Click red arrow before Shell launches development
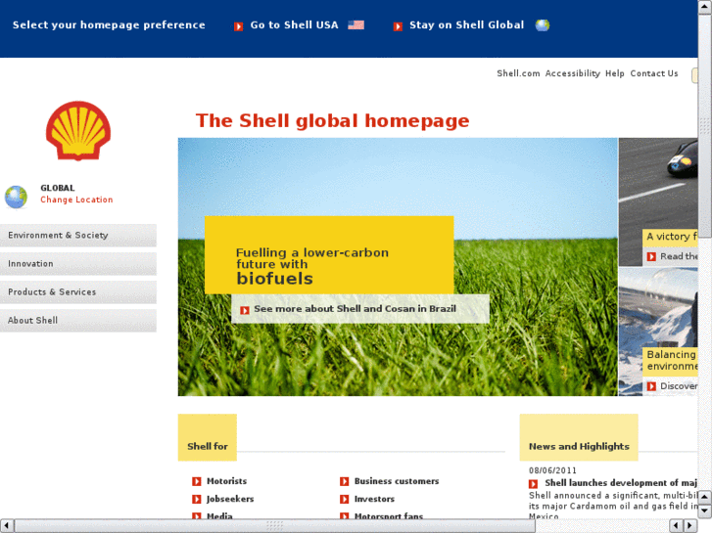 pos(533,484)
